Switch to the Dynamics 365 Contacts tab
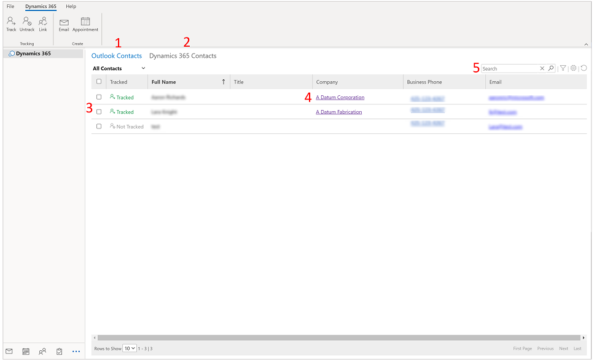The height and width of the screenshot is (362, 594). 182,56
